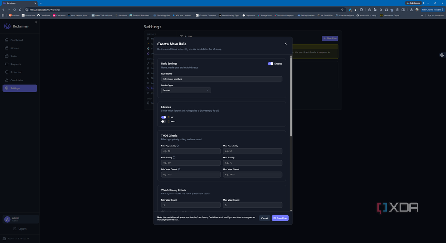This screenshot has width=446, height=243.
Task: Open Movies in the sidebar
Action: point(20,48)
